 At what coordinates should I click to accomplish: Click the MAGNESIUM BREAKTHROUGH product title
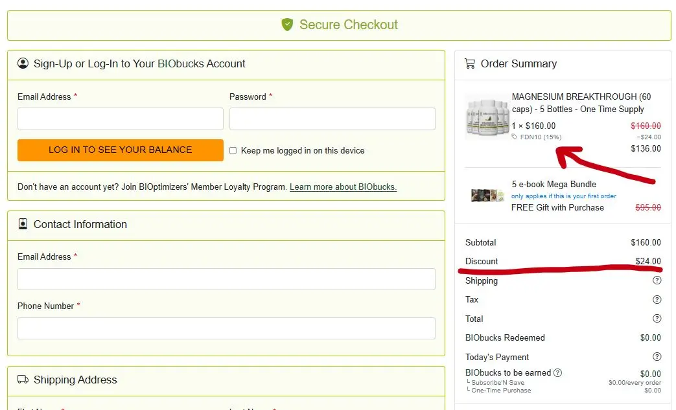[581, 103]
